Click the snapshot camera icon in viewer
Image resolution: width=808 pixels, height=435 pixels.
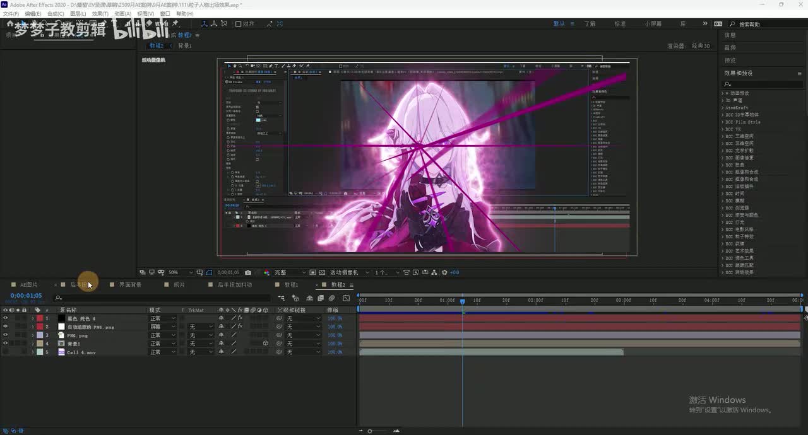coord(248,272)
